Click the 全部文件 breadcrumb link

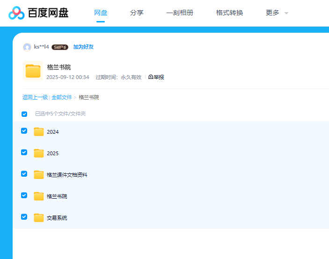click(x=61, y=97)
